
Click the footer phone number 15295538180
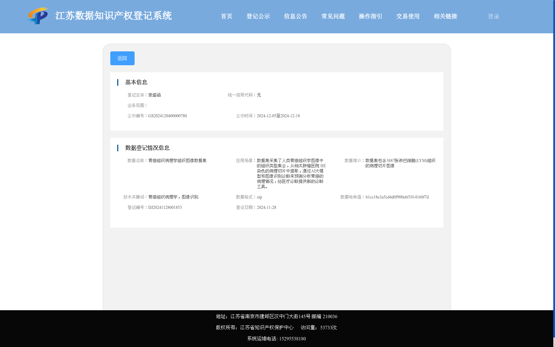(292, 339)
